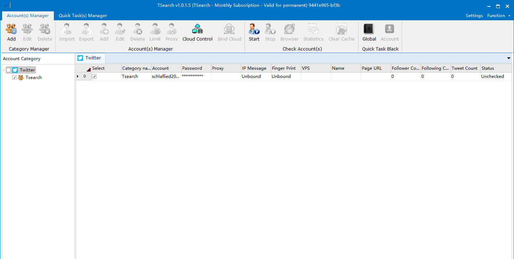This screenshot has height=259, width=514.
Task: Sort by Tweet Count column header
Action: tap(466, 68)
